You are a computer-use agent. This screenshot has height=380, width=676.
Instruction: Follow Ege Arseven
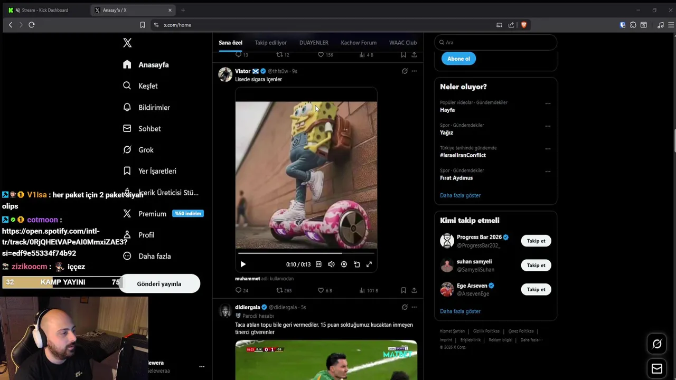[x=536, y=289]
